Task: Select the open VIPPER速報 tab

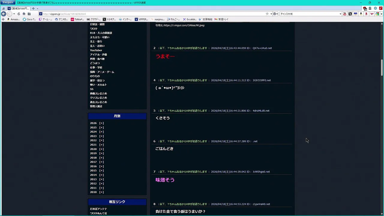Action: click(x=18, y=8)
